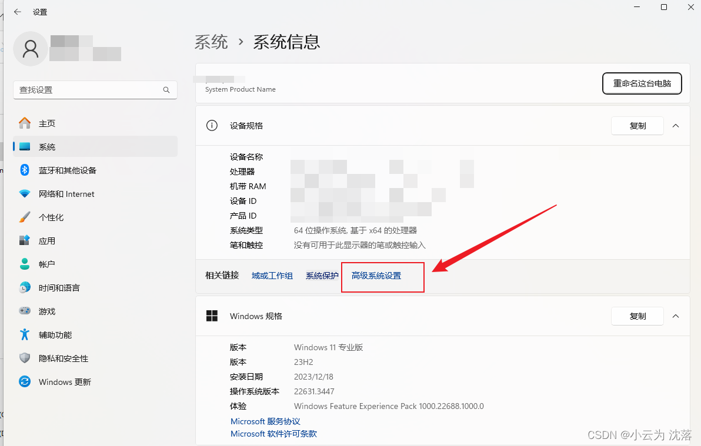Click the 设备 ID label
This screenshot has height=446, width=701.
(x=243, y=201)
